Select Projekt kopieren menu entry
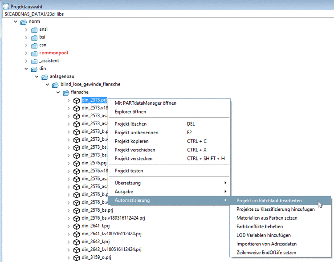Image resolution: width=334 pixels, height=262 pixels. coord(169,141)
